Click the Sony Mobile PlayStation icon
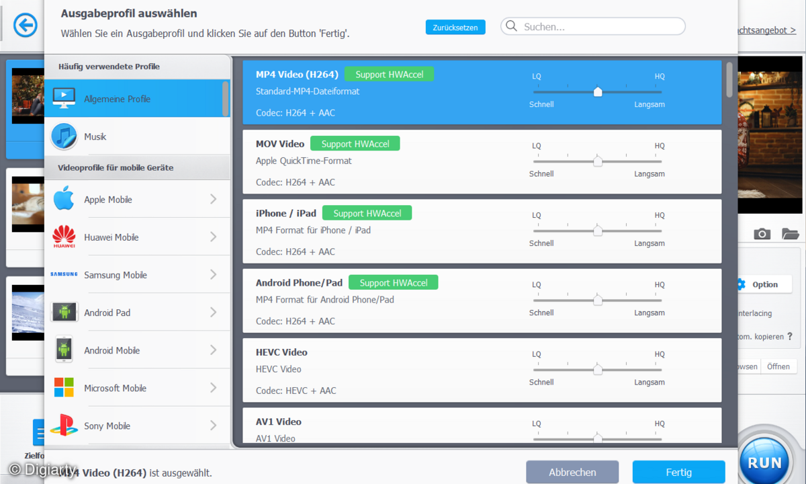This screenshot has height=484, width=806. 64,426
